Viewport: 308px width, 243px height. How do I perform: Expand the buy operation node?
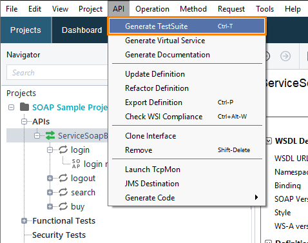[x=50, y=206]
